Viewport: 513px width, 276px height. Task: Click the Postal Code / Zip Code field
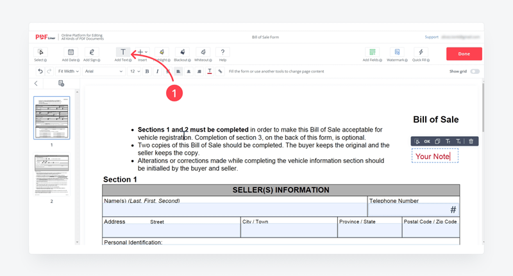[431, 230]
